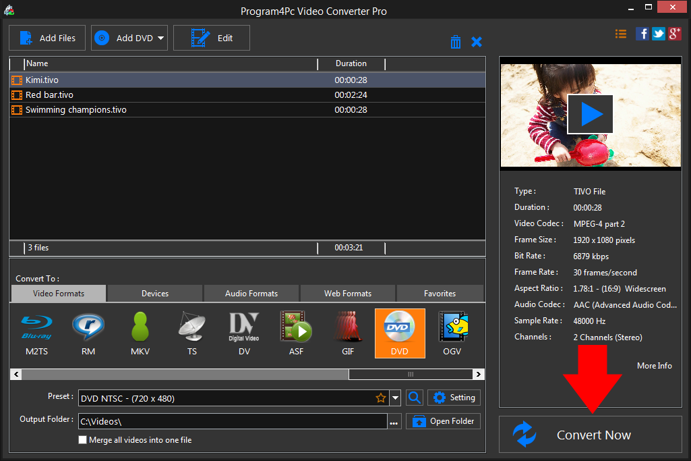
Task: Open the Twitter share icon
Action: [x=659, y=34]
